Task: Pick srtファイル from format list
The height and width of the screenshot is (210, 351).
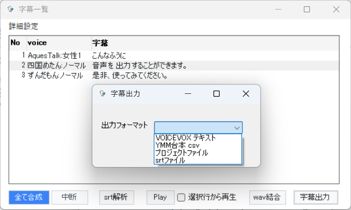Action: point(198,160)
